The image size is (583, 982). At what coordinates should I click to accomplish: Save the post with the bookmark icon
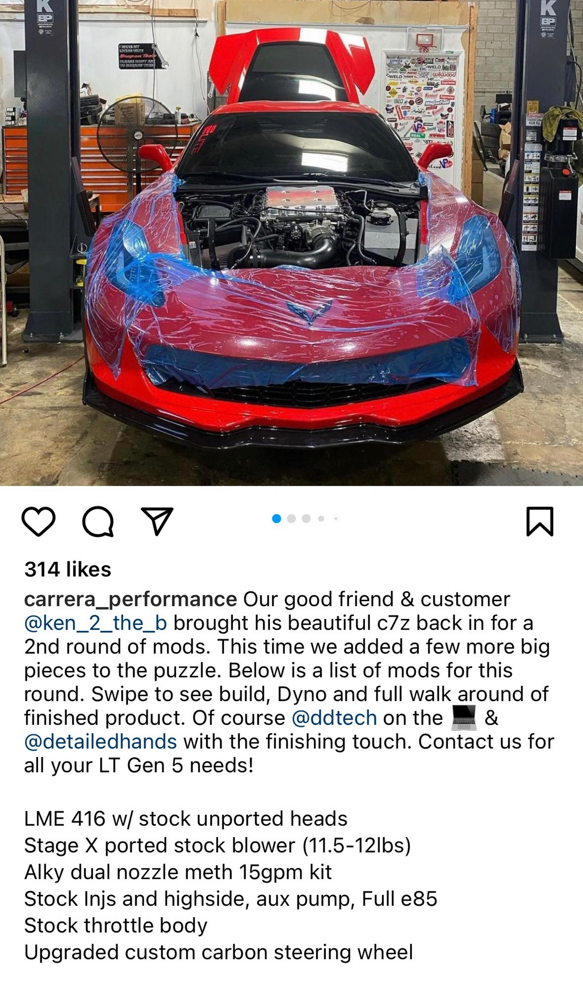point(540,521)
